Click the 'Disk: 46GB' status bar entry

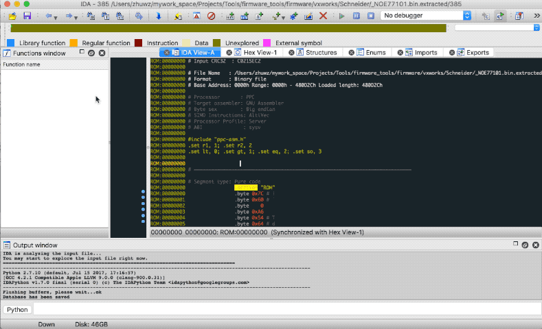click(91, 324)
